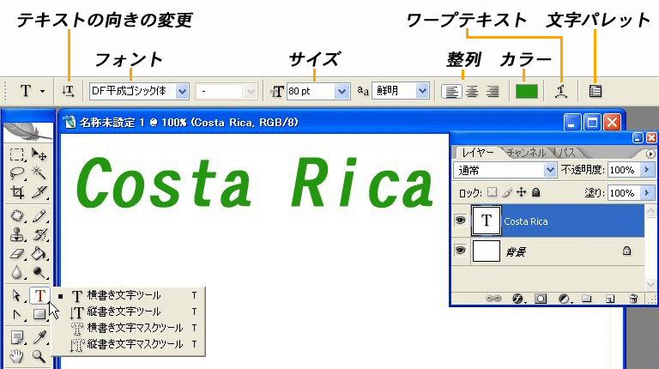Align text right

[x=493, y=91]
